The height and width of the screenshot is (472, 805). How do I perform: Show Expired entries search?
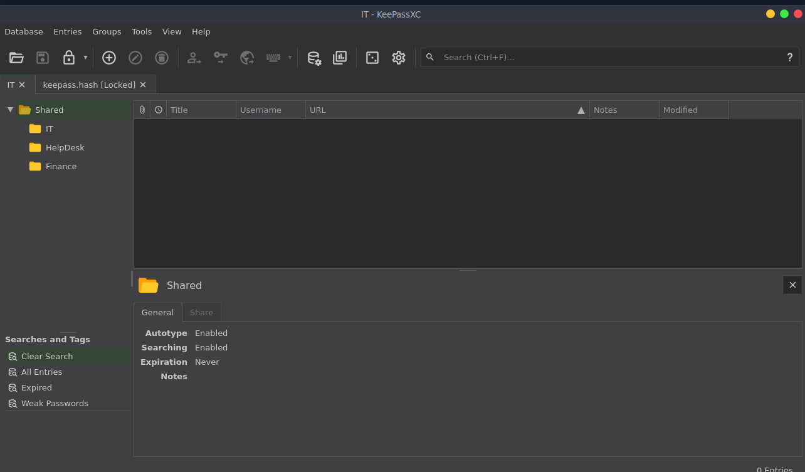tap(68, 387)
